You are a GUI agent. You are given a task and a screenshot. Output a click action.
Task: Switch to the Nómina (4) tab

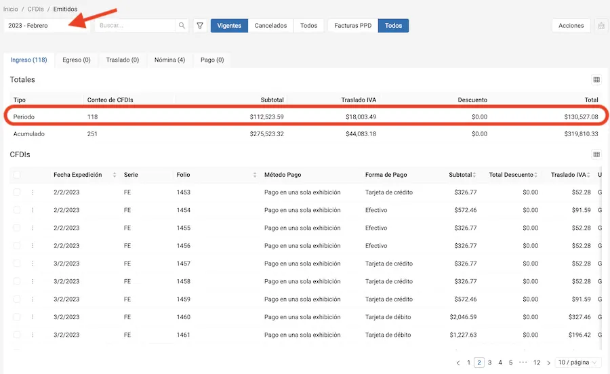[x=169, y=60]
